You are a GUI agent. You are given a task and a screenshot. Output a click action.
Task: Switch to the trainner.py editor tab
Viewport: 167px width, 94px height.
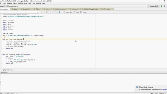click(75, 9)
